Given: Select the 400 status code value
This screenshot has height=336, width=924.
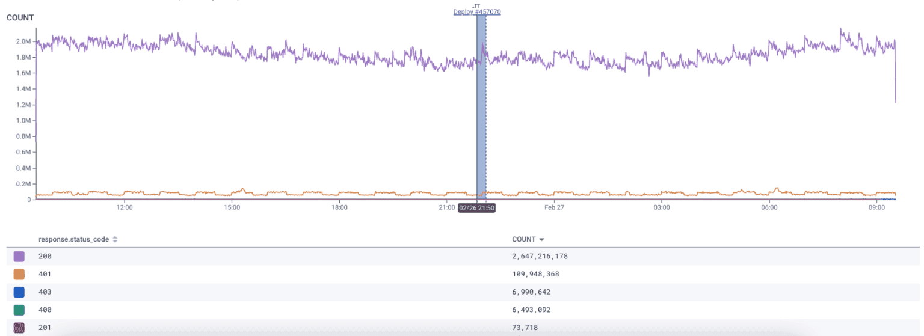Looking at the screenshot, I should tap(45, 310).
